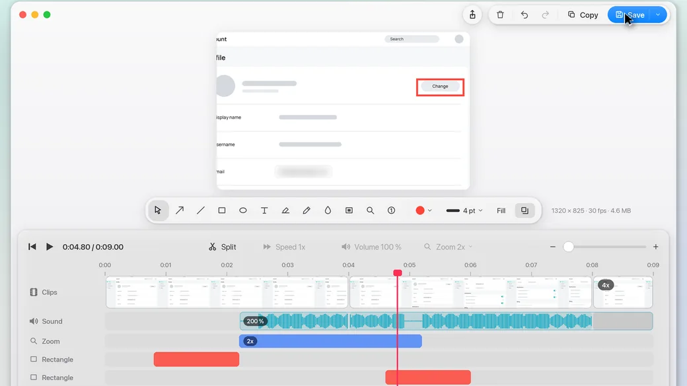Select the pointer selection tool

coord(158,210)
